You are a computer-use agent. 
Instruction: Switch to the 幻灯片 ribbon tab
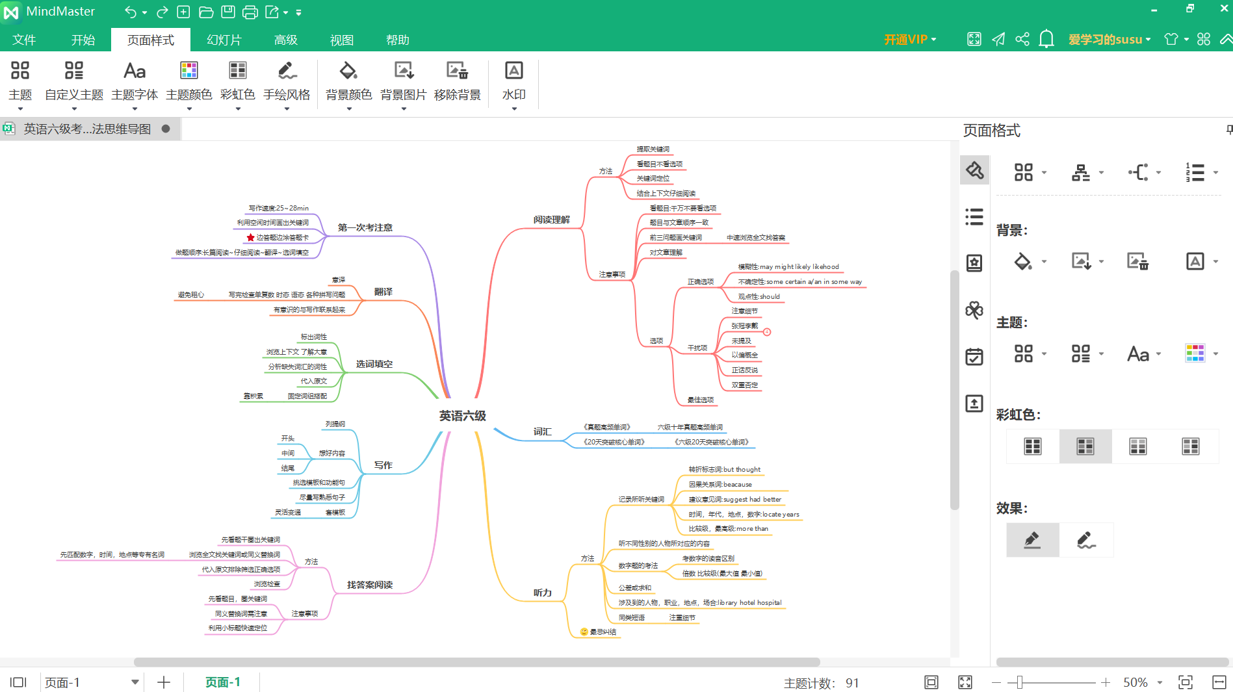tap(224, 40)
